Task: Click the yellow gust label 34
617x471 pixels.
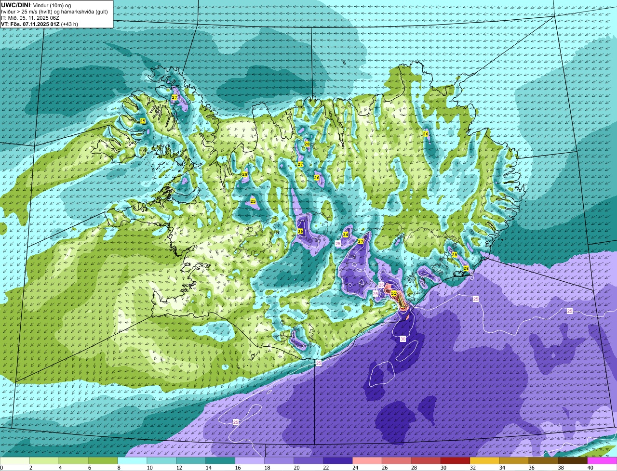Action: click(346, 235)
